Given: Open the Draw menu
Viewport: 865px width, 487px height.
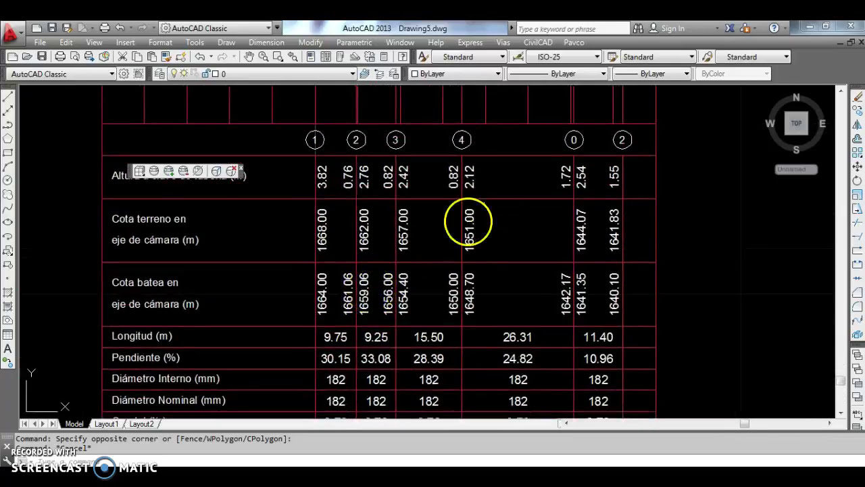Looking at the screenshot, I should click(226, 42).
